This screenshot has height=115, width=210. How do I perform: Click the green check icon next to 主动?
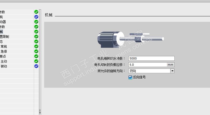(x=36, y=61)
